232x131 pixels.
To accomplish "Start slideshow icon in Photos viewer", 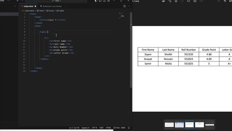I will tap(195, 1).
